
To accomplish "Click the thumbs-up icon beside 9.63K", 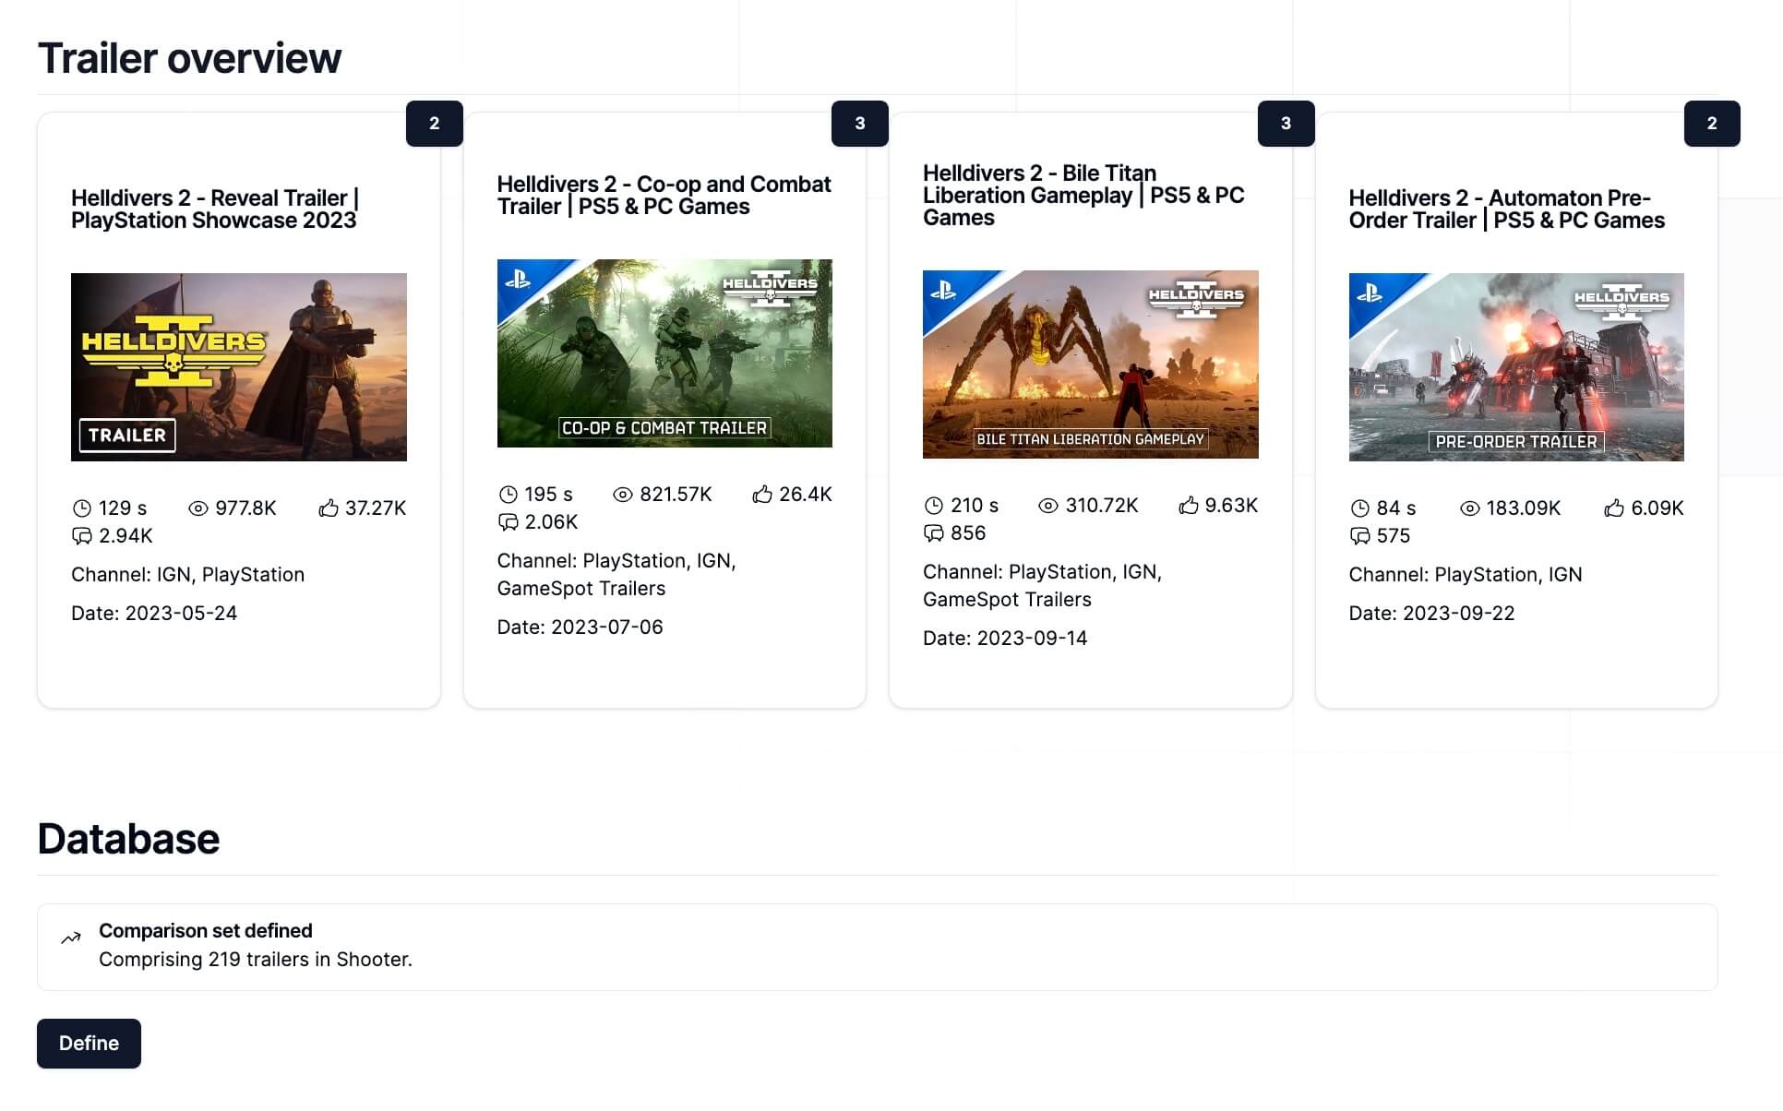I will [x=1189, y=506].
